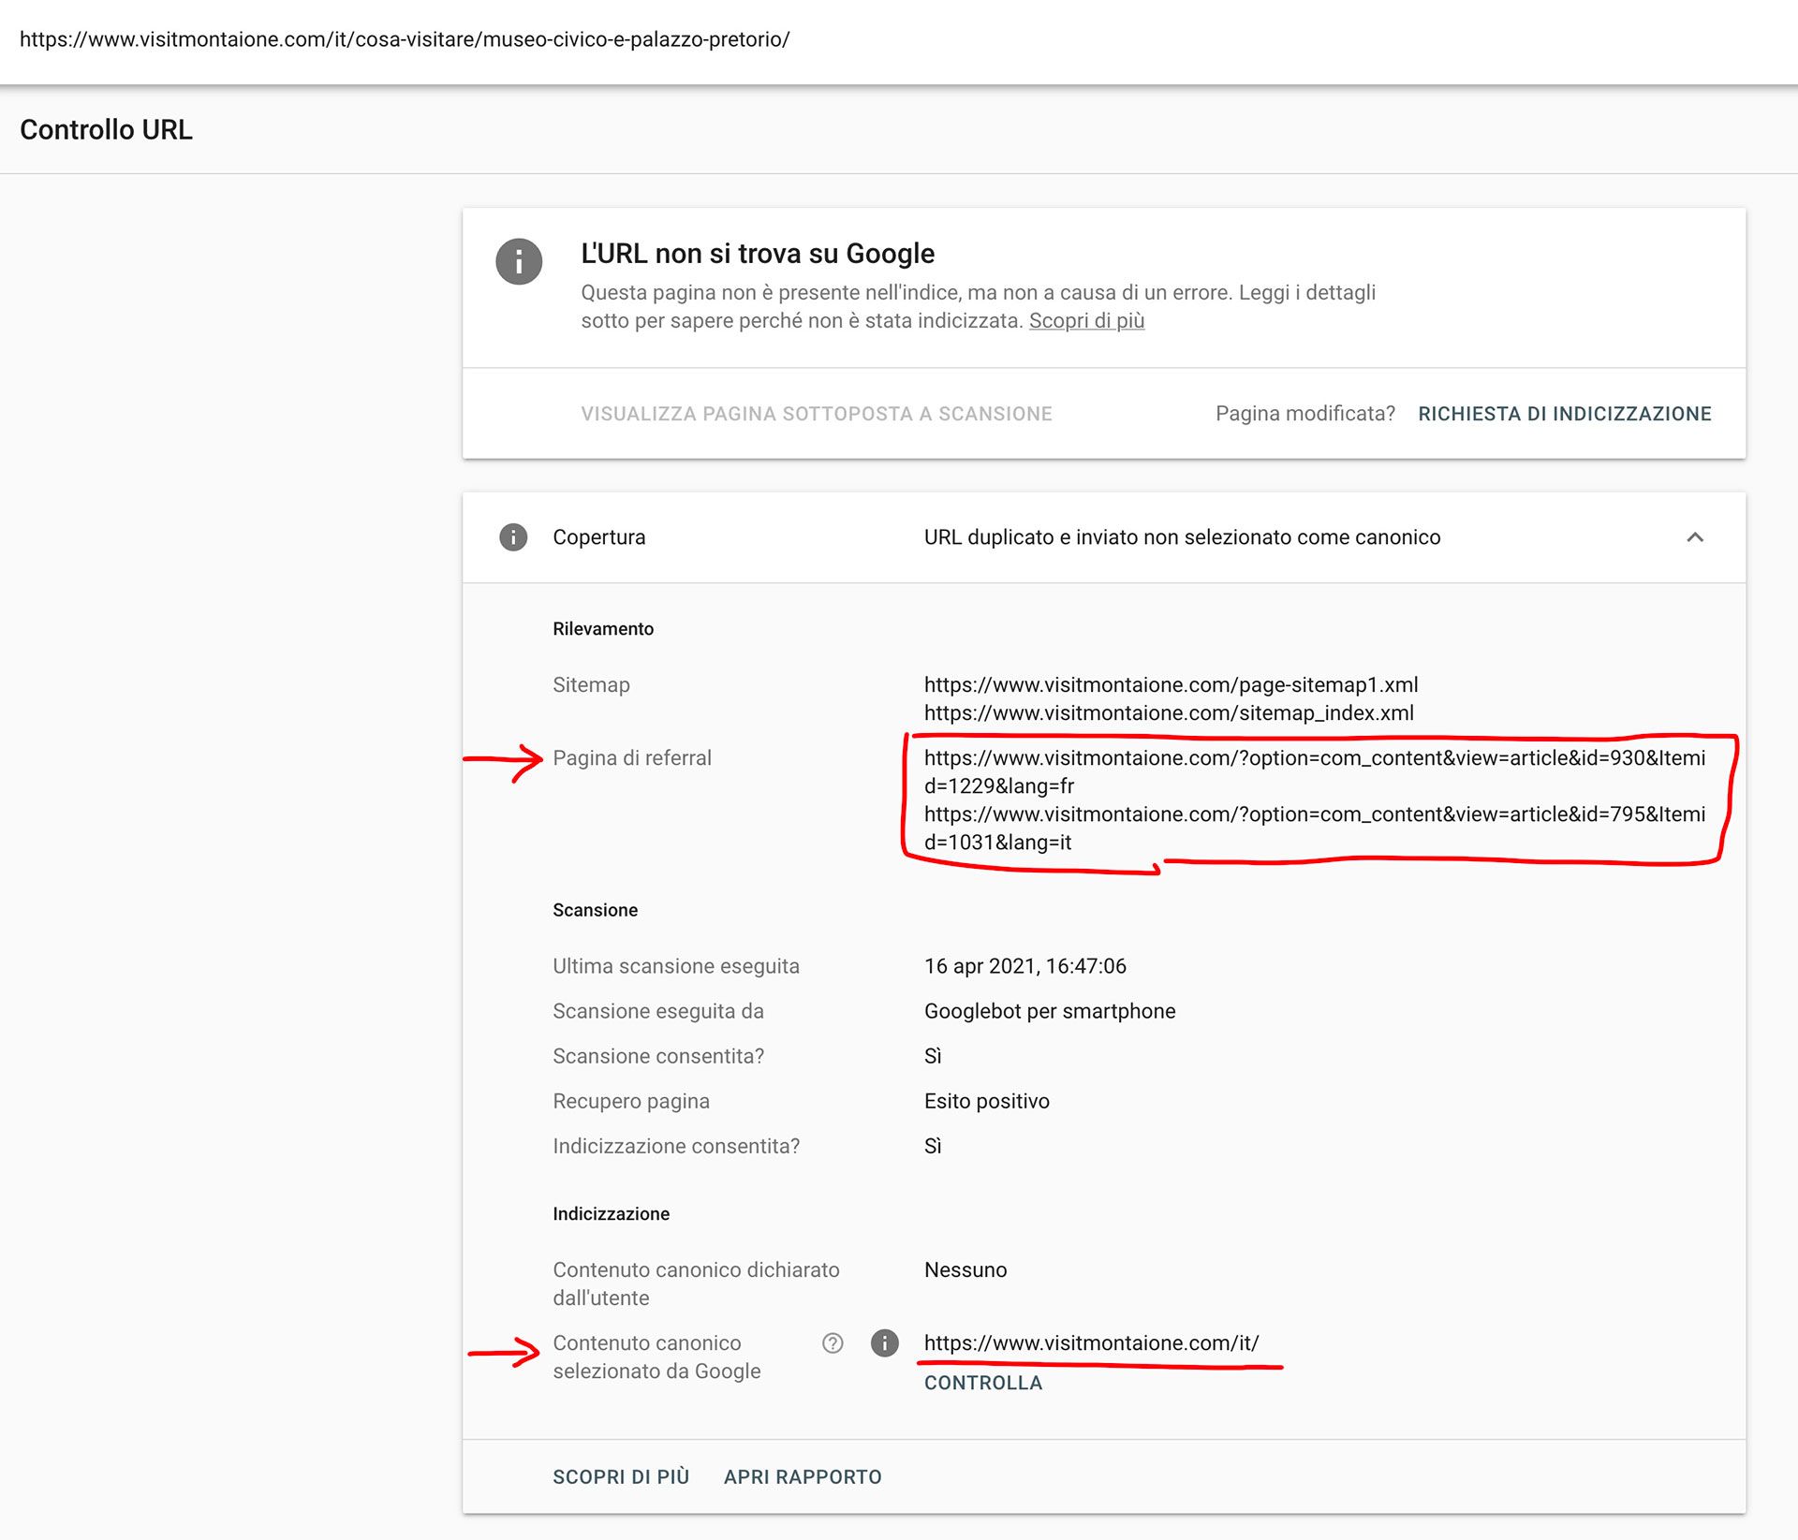Screen dimensions: 1798x1540
Task: Click the 'Contenuto canonico selezionato da Google' label
Action: click(656, 1357)
